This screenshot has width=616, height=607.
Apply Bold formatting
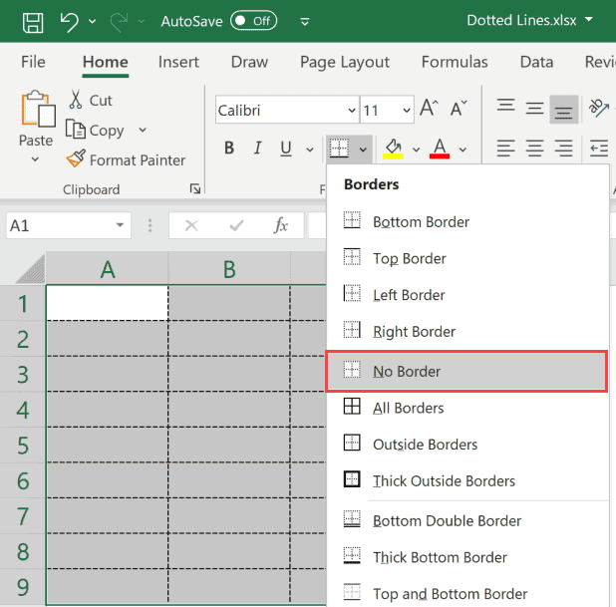point(229,149)
